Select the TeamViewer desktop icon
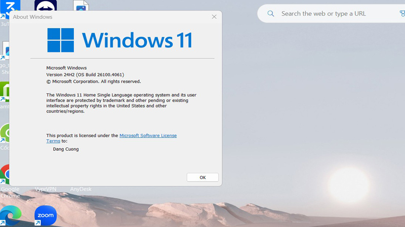This screenshot has height=227, width=405. (46, 6)
